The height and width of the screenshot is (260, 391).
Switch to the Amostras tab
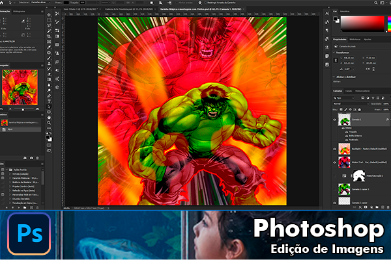pyautogui.click(x=345, y=12)
